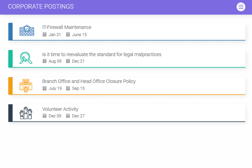Click calendar icon beside Dec 09
Viewport: 252px width, 168px height.
[44, 116]
